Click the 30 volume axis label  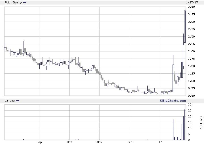tap(190, 105)
